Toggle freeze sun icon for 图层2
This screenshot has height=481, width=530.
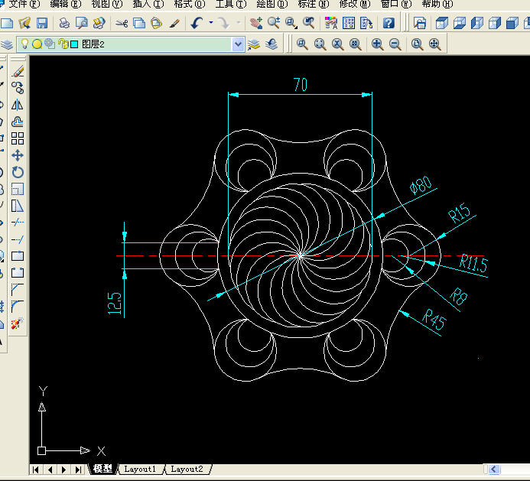pos(37,44)
